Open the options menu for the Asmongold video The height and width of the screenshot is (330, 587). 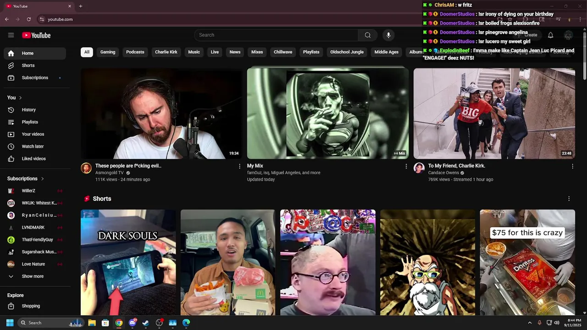(x=239, y=166)
